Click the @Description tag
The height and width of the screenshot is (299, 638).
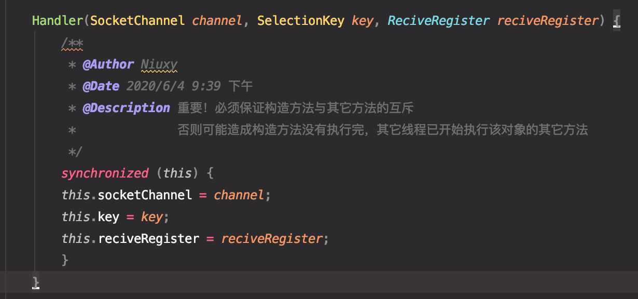point(126,108)
